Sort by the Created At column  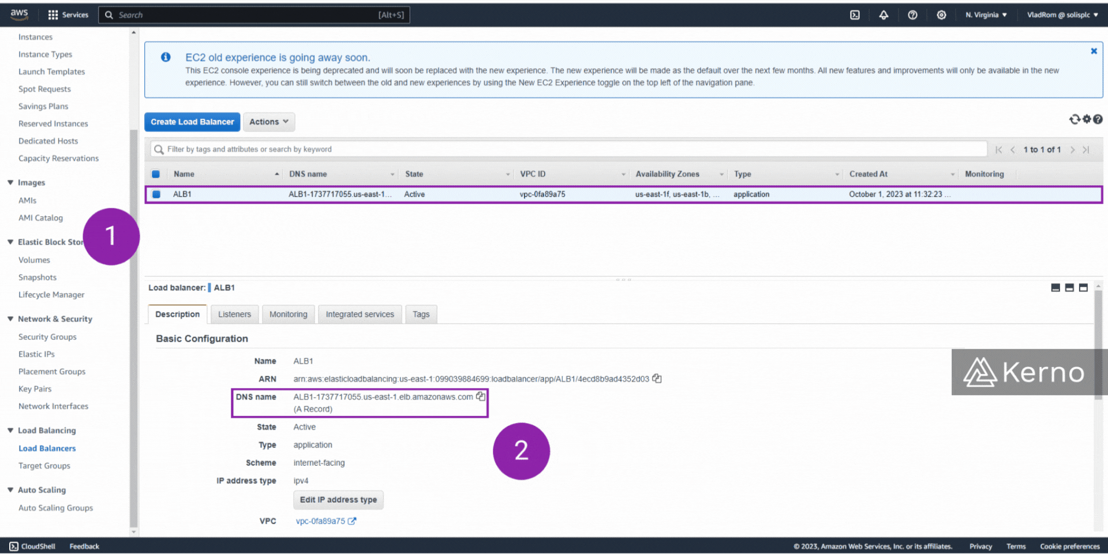tap(901, 174)
